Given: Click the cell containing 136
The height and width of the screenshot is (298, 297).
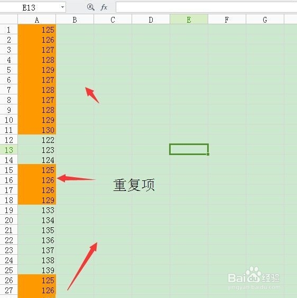Looking at the screenshot, I should click(x=37, y=240).
